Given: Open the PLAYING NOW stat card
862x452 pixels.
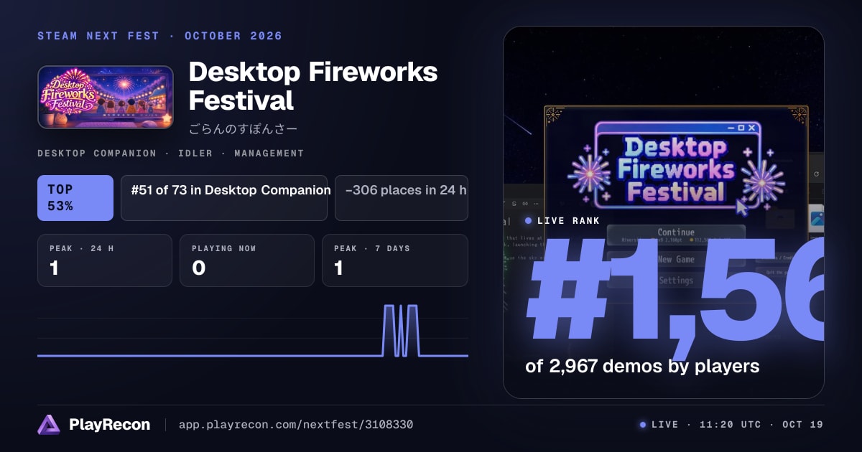Looking at the screenshot, I should point(247,260).
